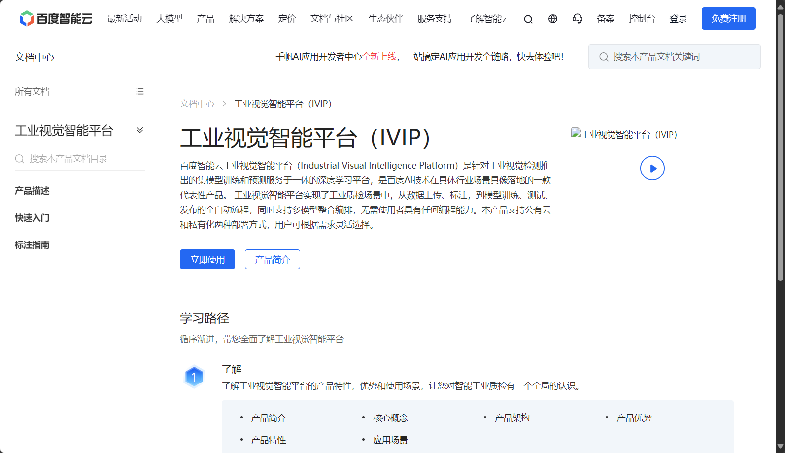Click the vertical page scrollbar

(780, 148)
